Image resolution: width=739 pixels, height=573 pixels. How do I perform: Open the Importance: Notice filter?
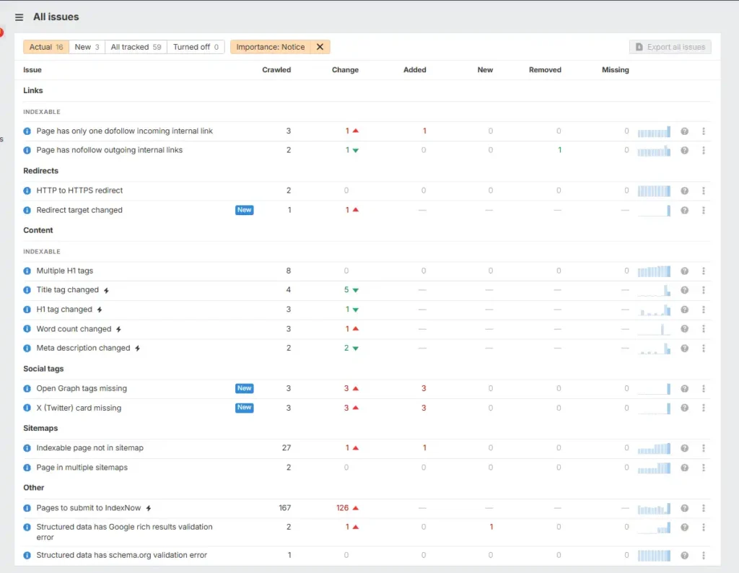(271, 47)
